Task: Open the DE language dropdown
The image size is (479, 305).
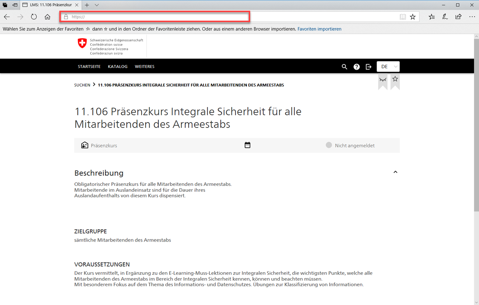Action: pyautogui.click(x=388, y=67)
